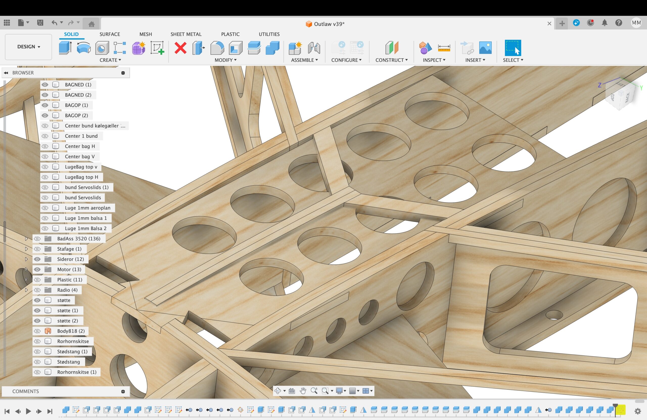This screenshot has height=420, width=647.
Task: Open the Measure ruler tool
Action: (x=444, y=48)
